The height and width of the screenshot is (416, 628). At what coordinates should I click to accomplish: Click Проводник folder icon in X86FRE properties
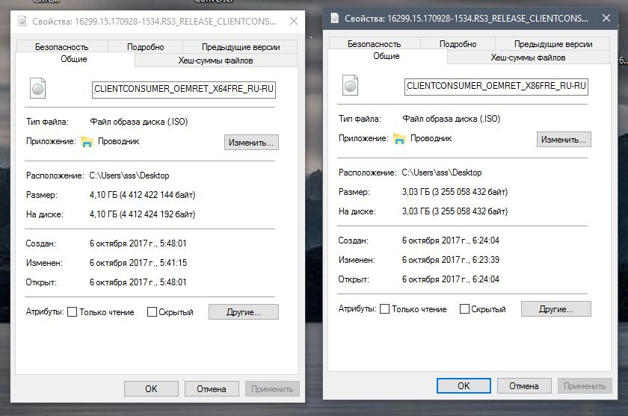tap(399, 138)
